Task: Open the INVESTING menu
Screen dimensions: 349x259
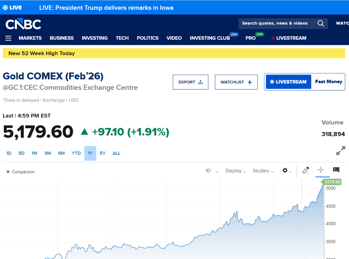Action: [x=95, y=38]
